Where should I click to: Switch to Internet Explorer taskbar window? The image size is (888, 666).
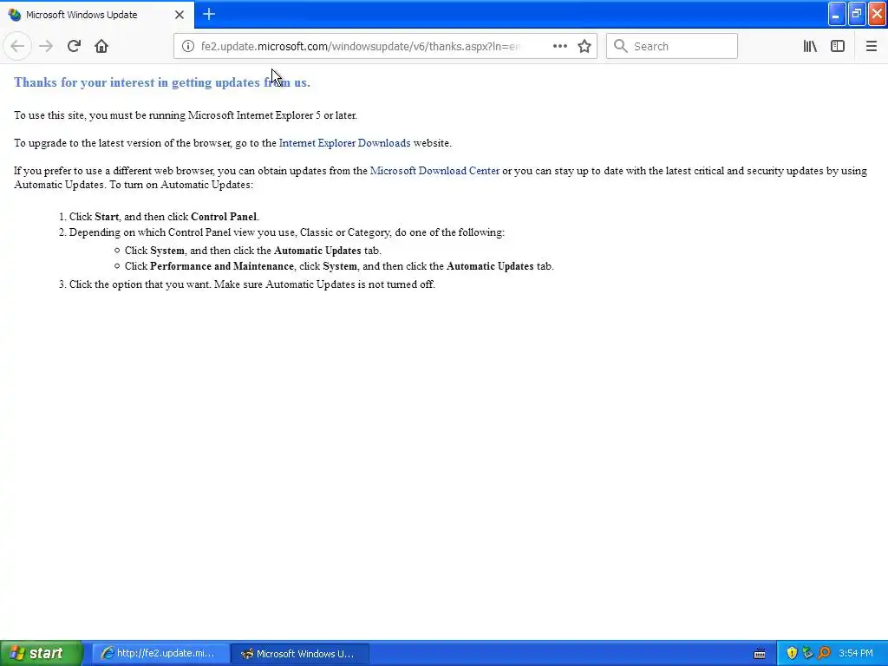pos(160,654)
